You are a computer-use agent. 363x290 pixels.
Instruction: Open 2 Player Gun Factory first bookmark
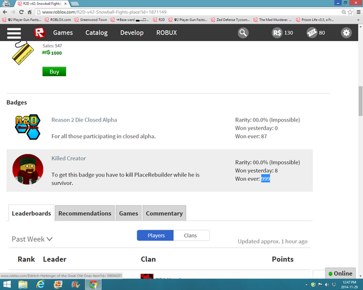(x=22, y=20)
